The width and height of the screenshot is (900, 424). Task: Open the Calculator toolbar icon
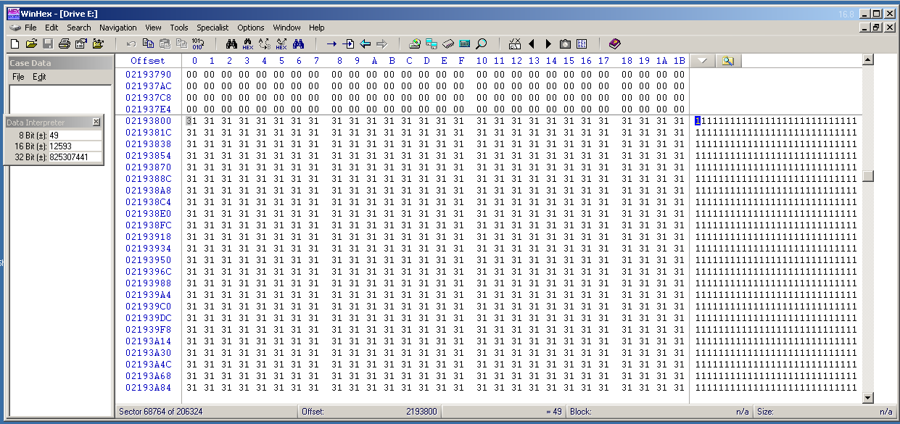tap(465, 43)
